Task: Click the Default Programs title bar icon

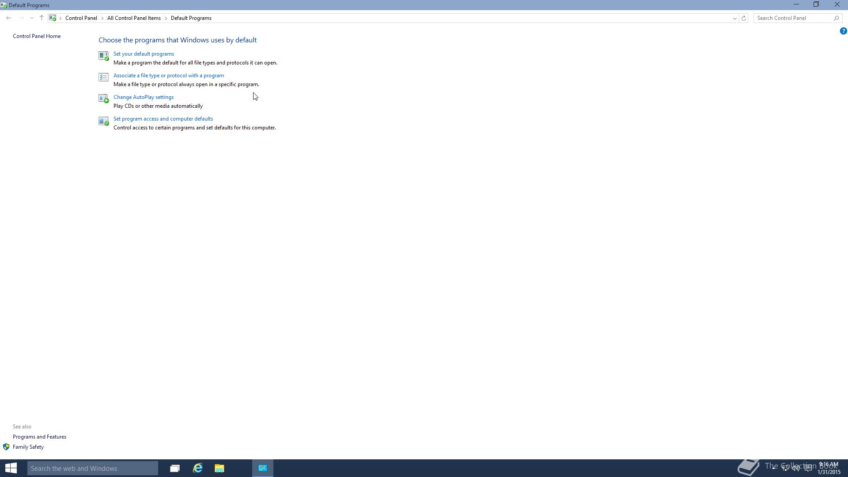Action: 4,5
